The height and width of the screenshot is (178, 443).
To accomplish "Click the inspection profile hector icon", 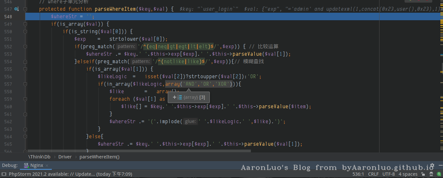I will click(431, 174).
